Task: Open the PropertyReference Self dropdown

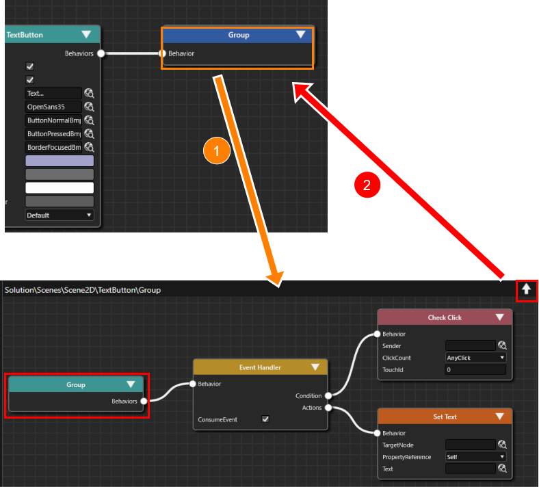Action: (x=475, y=457)
